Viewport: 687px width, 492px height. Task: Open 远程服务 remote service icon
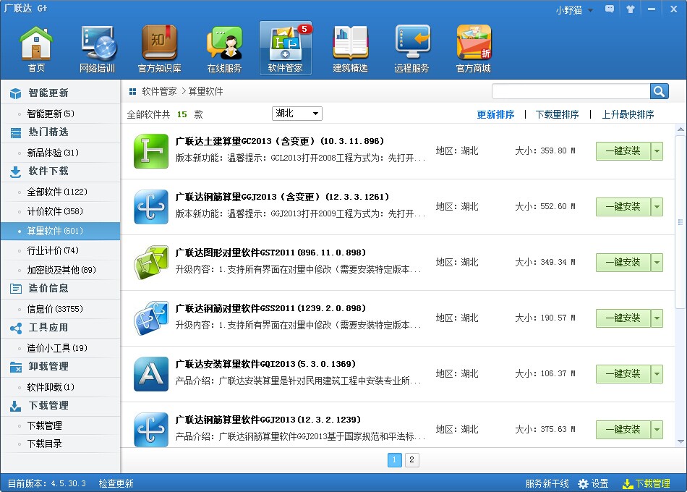point(411,49)
